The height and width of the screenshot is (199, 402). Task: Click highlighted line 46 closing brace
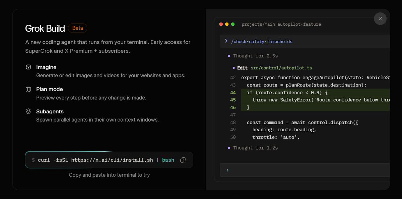coord(248,107)
